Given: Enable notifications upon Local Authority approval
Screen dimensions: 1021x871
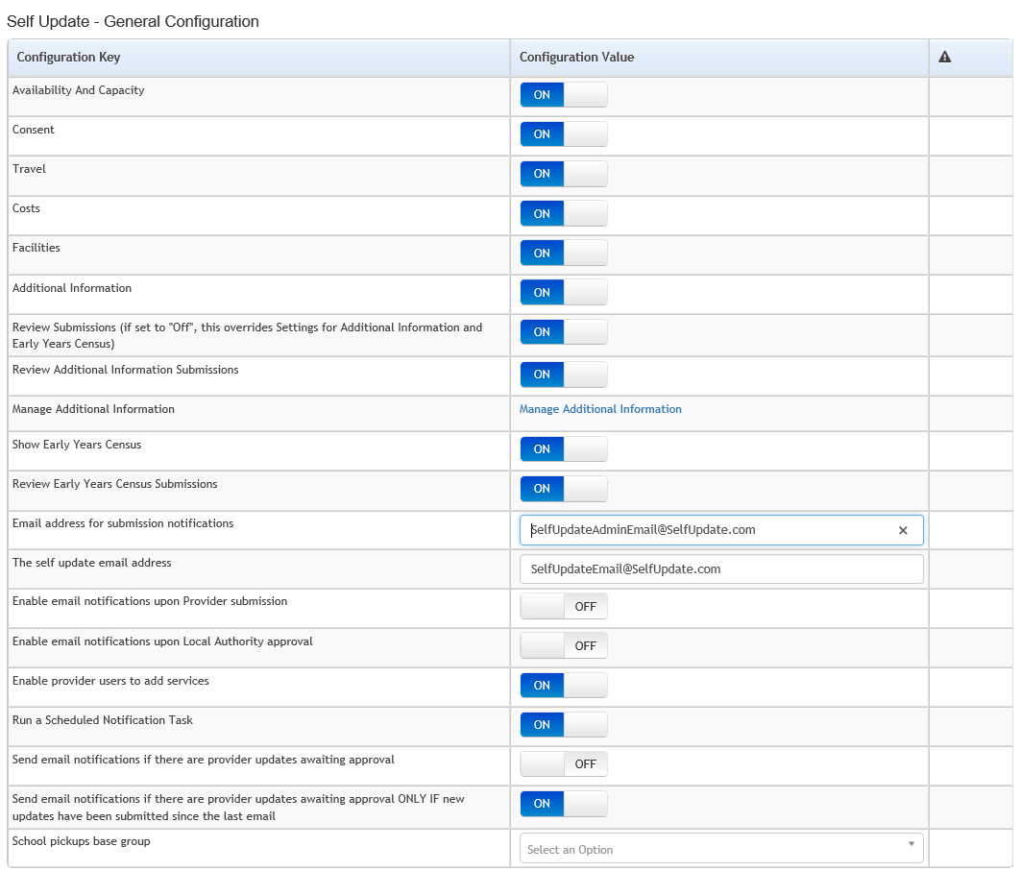Looking at the screenshot, I should click(563, 645).
